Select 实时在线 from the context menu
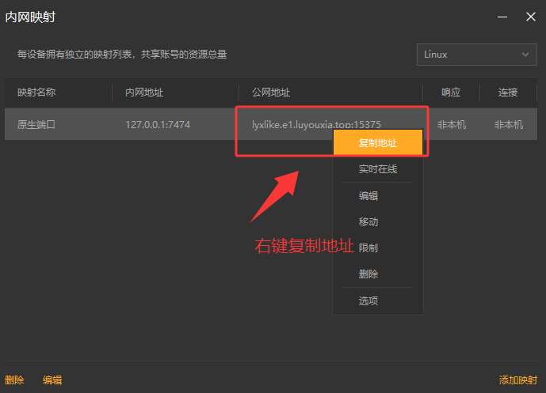Image resolution: width=546 pixels, height=393 pixels. point(378,169)
